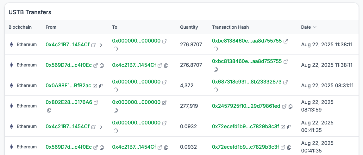Open external link icon for hash 0x687318c931...8b23332873

285,82
